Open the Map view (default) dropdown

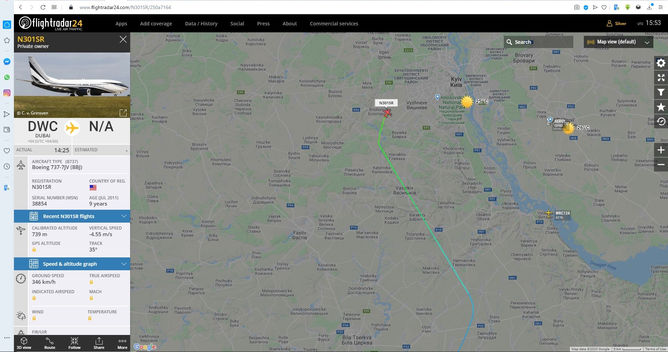[x=618, y=42]
